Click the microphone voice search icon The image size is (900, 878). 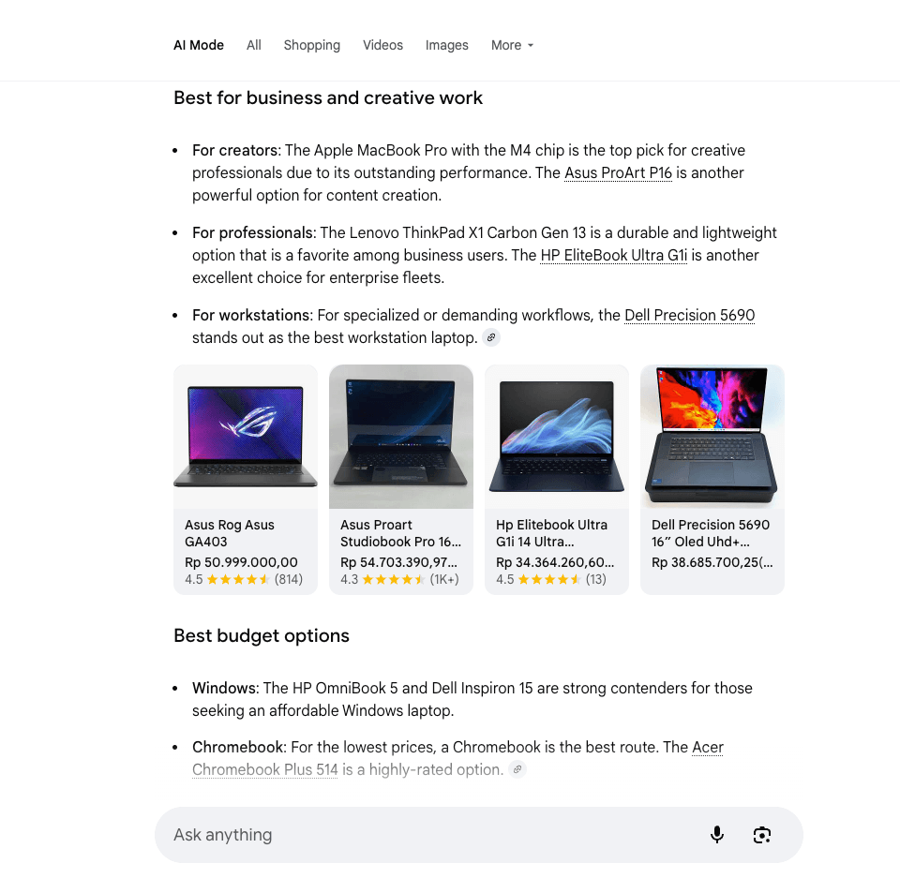pyautogui.click(x=717, y=835)
